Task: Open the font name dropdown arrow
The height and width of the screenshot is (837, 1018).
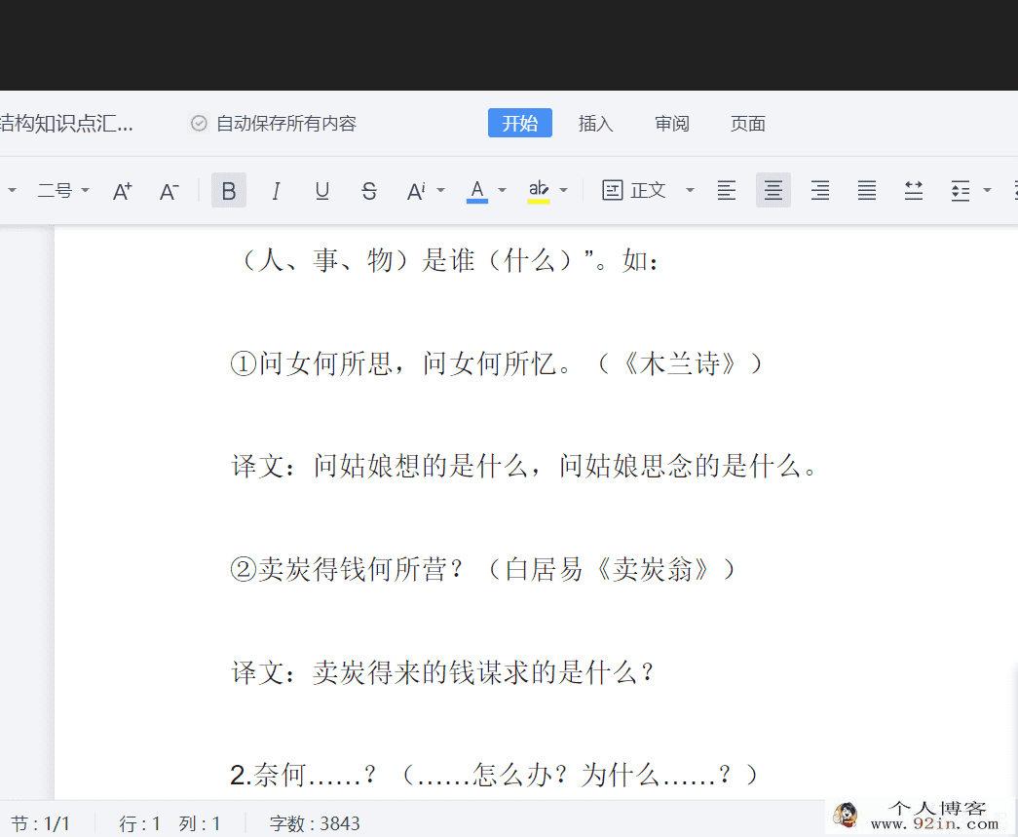Action: coord(12,190)
